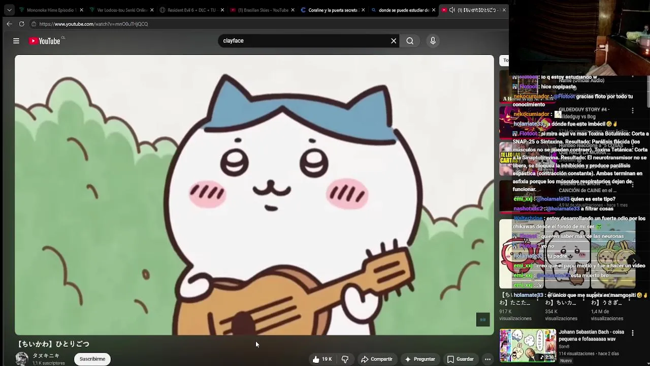
Task: Close the 'Resident Evil 6' tab
Action: pos(222,10)
